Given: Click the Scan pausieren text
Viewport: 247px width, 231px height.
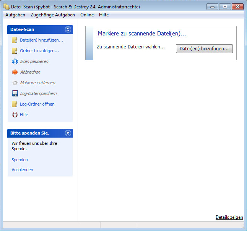Looking at the screenshot, I should [34, 61].
